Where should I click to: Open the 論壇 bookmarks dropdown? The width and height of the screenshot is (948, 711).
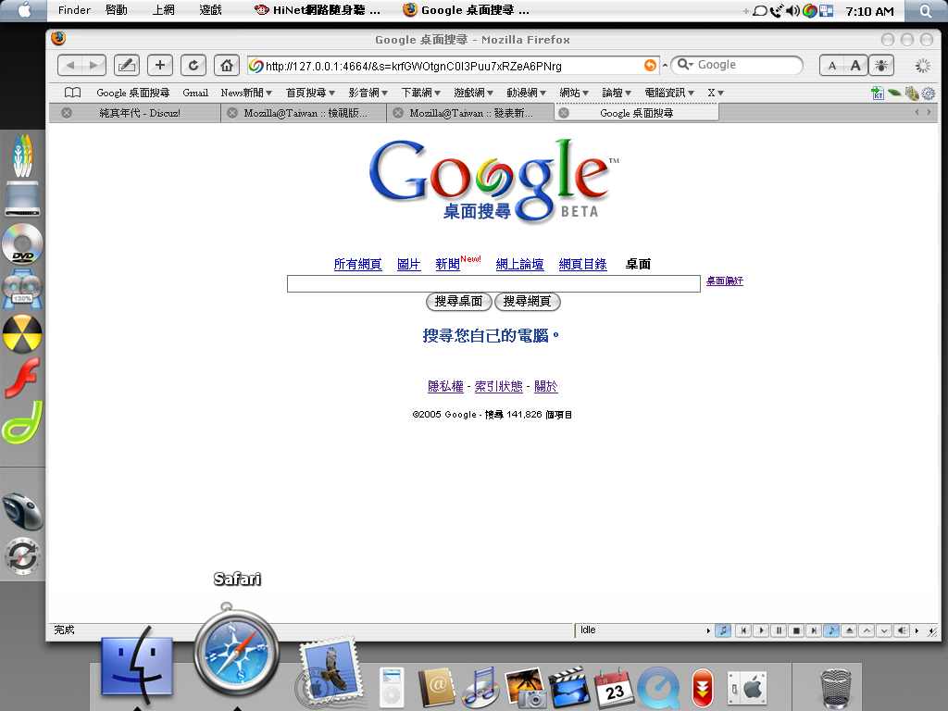[x=617, y=93]
